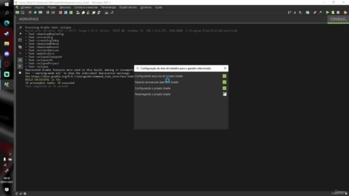
Task: Click the git branch icon in toolbar
Action: pyautogui.click(x=290, y=13)
